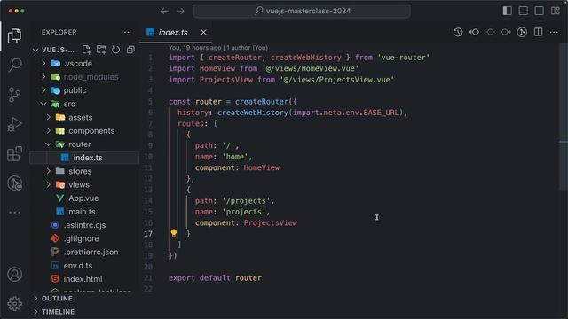Open more editor actions menu
Screen dimensions: 568x319
point(554,32)
